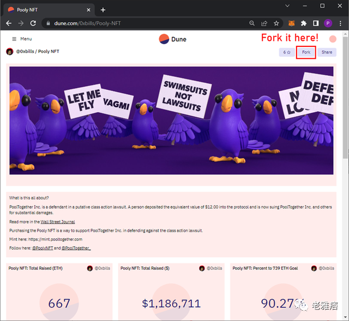The width and height of the screenshot is (349, 321).
Task: Click the Fork button
Action: click(x=306, y=52)
